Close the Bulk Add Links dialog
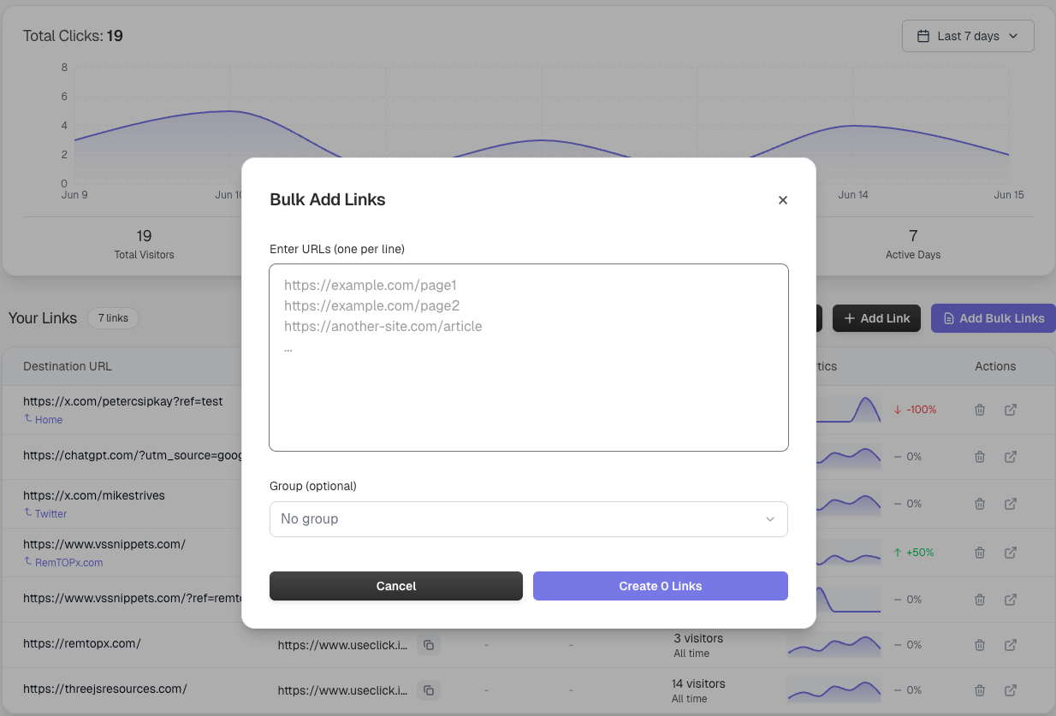This screenshot has height=716, width=1056. pos(782,200)
